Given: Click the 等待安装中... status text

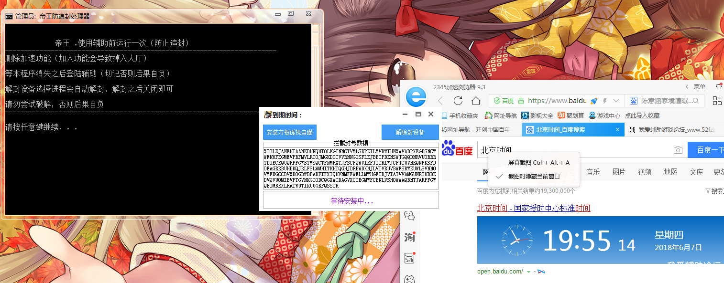Looking at the screenshot, I should point(351,201).
